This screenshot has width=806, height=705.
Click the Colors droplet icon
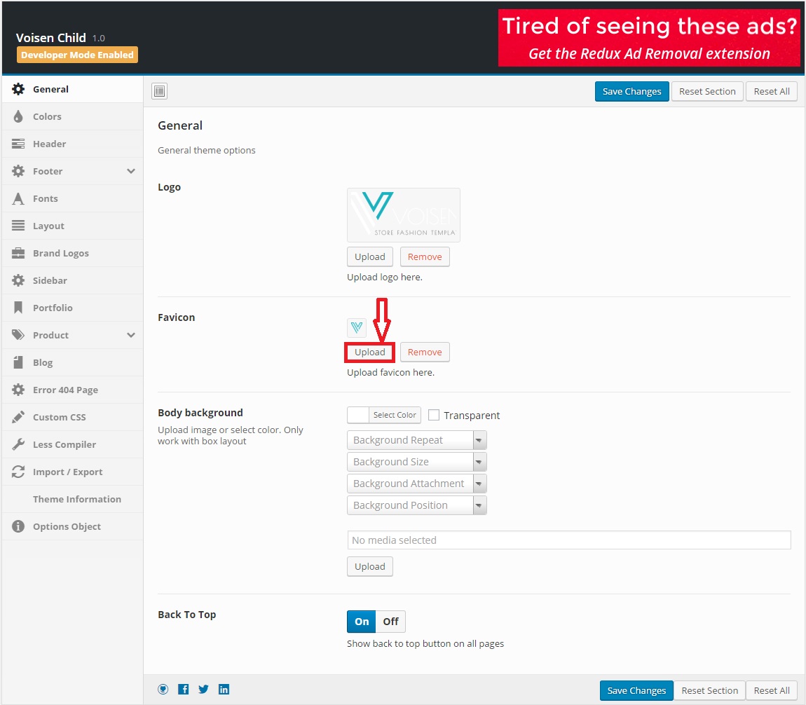[x=18, y=116]
